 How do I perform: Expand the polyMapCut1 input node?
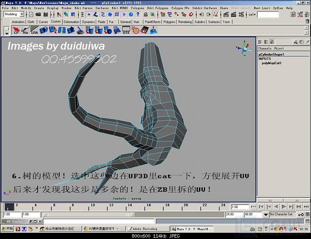[x=272, y=63]
